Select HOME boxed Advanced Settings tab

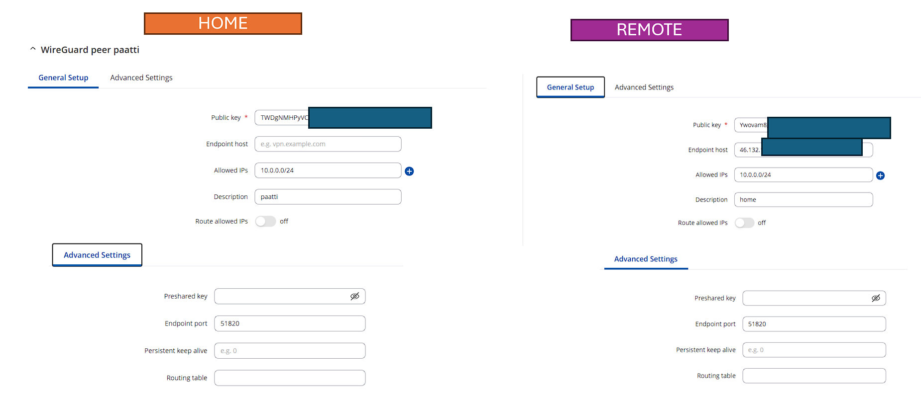coord(97,255)
